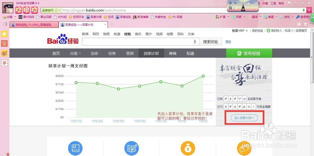Click the 搜索经验 search button
This screenshot has height=156, width=314.
pyautogui.click(x=210, y=42)
